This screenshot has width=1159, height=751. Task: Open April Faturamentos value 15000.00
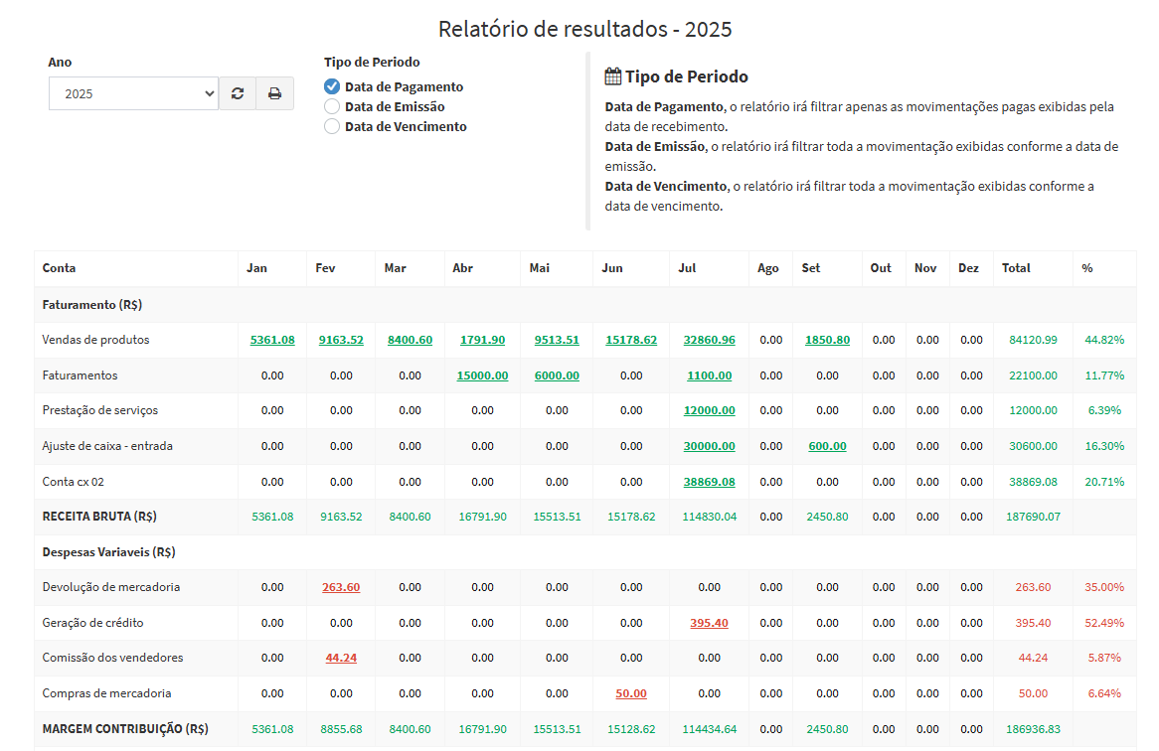click(482, 375)
